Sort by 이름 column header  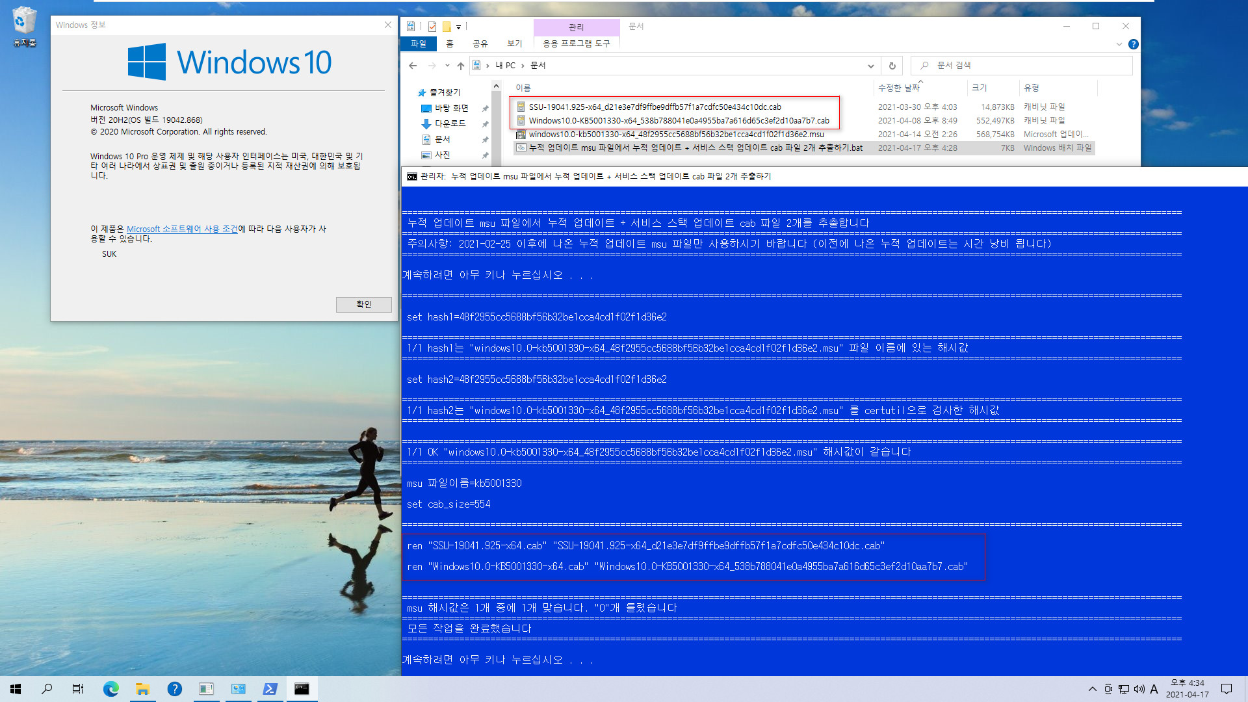523,88
